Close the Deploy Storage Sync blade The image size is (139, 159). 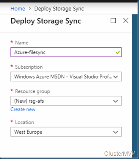click(x=126, y=20)
